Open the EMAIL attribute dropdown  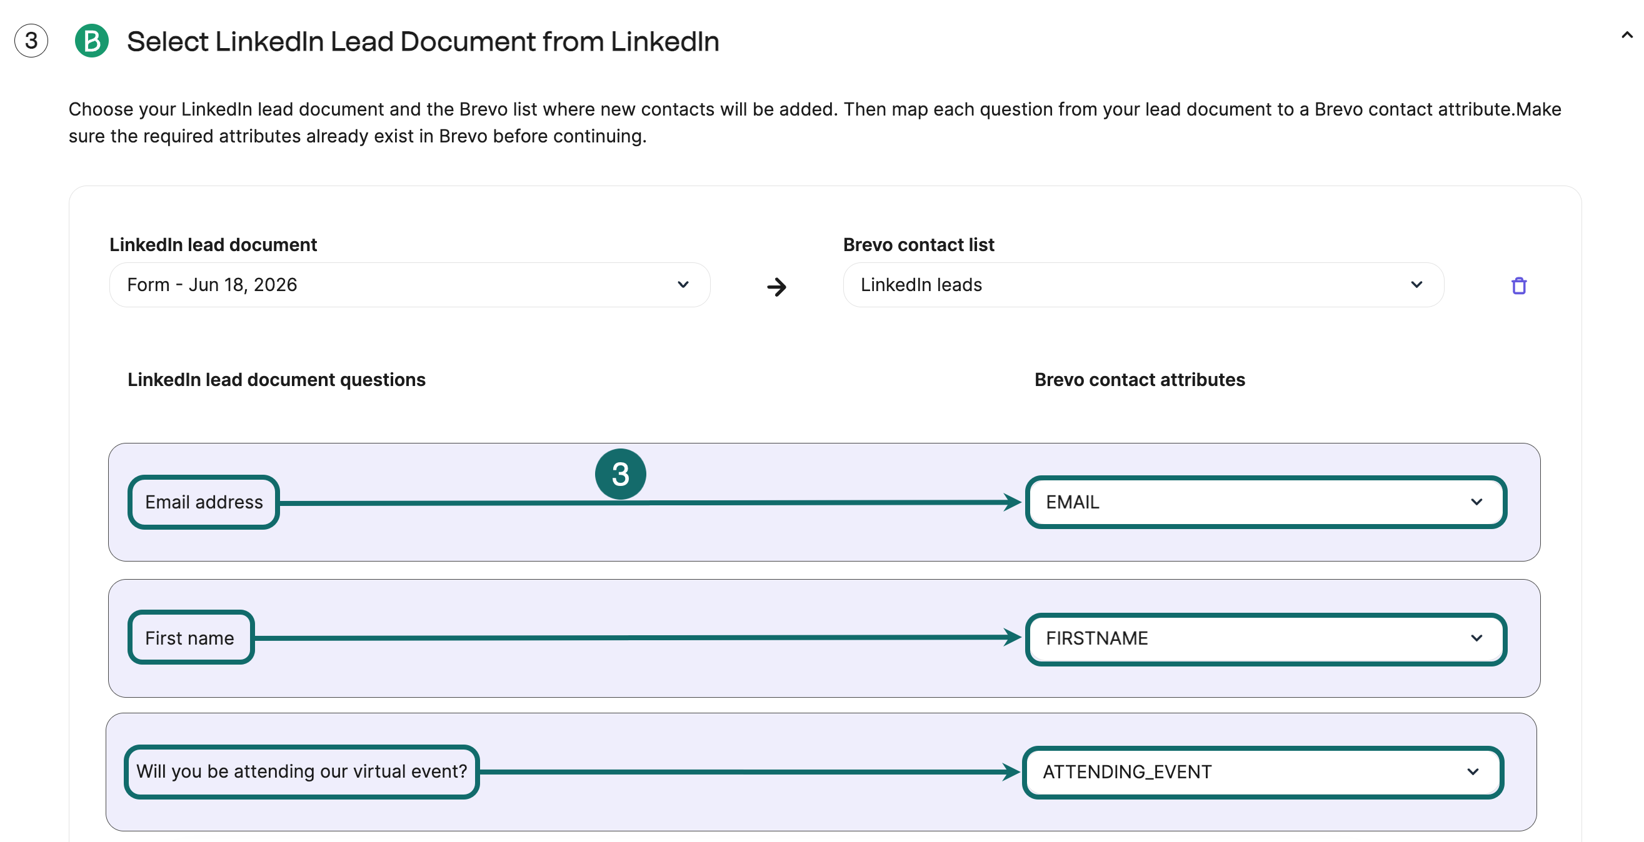1266,502
